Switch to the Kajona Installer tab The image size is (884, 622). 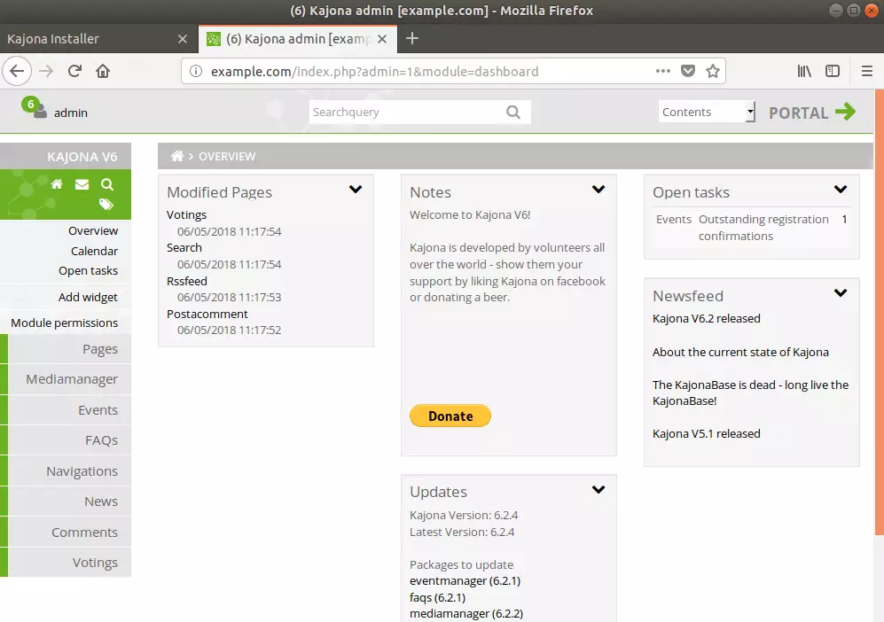[98, 39]
